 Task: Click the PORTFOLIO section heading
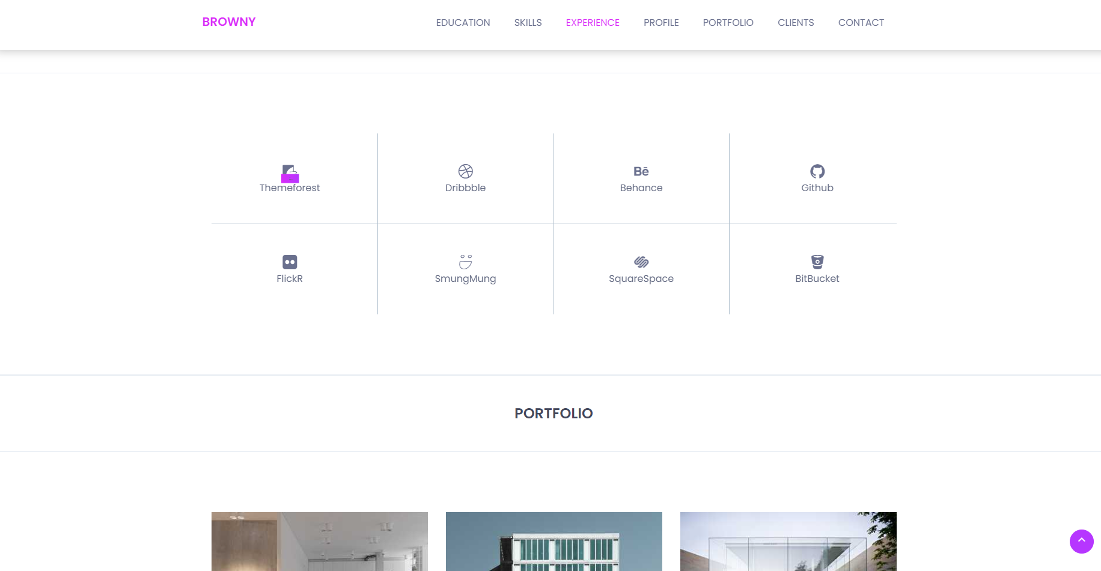(x=554, y=414)
